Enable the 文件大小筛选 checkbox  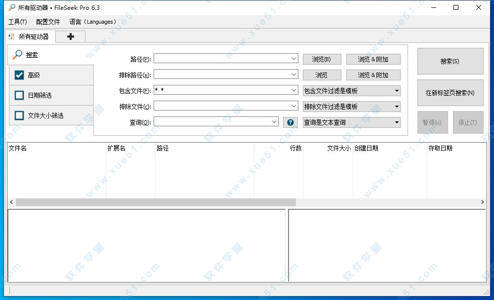click(19, 115)
